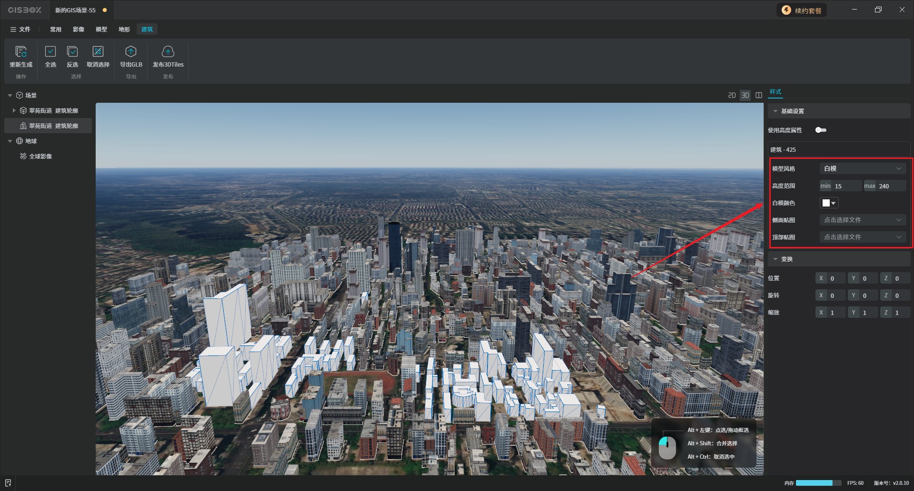
Task: Toggle the 使用高度属性 switch
Action: coord(821,130)
